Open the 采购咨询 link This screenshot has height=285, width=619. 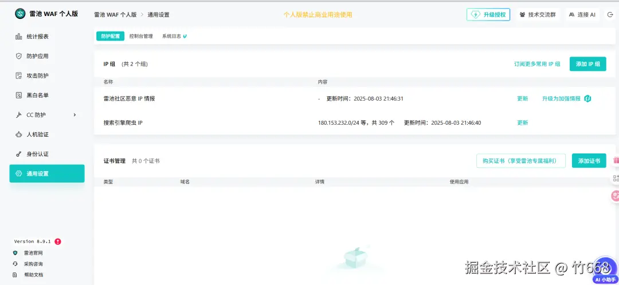(x=33, y=264)
